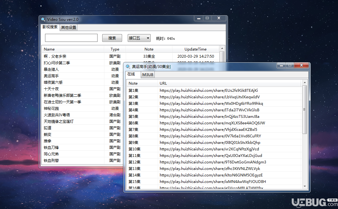
Task: Select the row 在迪士尼的一天第一季
Action: [83, 102]
